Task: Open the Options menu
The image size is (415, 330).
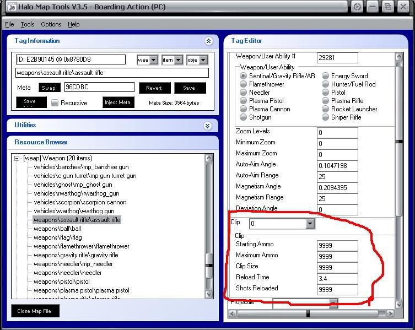Action: pyautogui.click(x=51, y=24)
